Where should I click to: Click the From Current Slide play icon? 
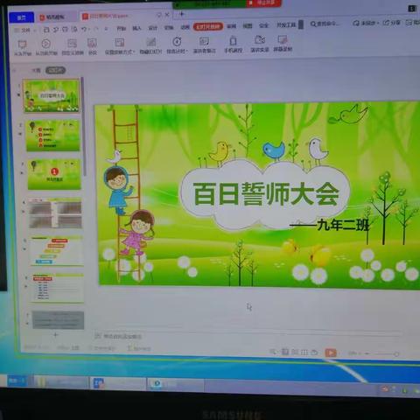45,44
